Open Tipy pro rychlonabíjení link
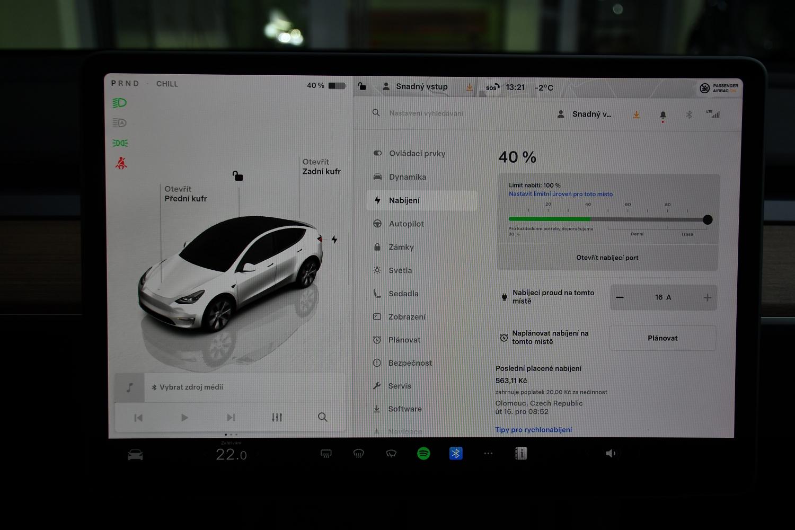The image size is (795, 530). click(533, 430)
